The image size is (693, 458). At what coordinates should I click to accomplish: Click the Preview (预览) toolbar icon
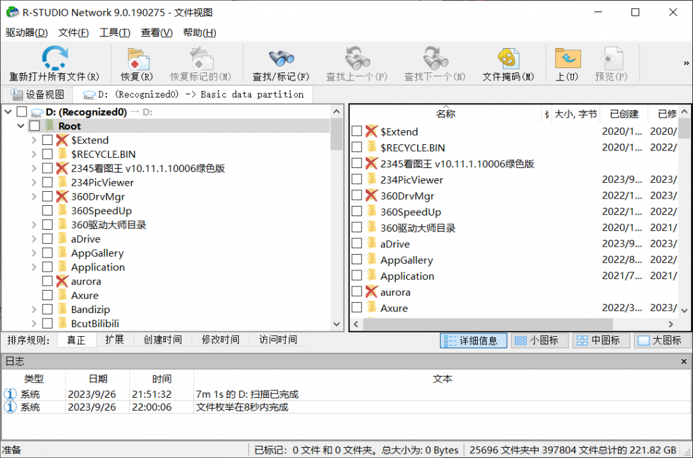click(x=612, y=58)
